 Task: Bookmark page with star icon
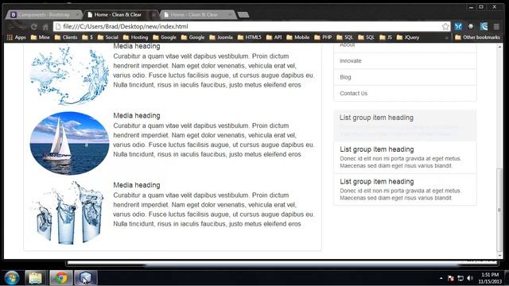coord(445,26)
